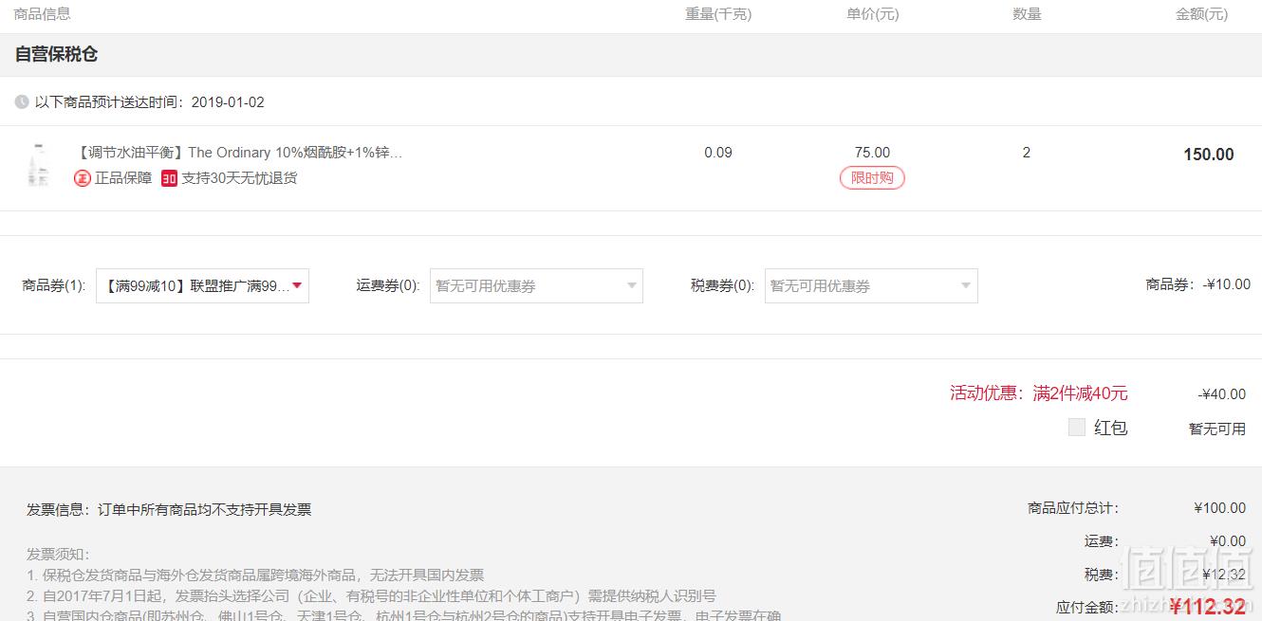The height and width of the screenshot is (621, 1262).
Task: Tick the 红包 red packet checkbox
Action: coord(1076,427)
